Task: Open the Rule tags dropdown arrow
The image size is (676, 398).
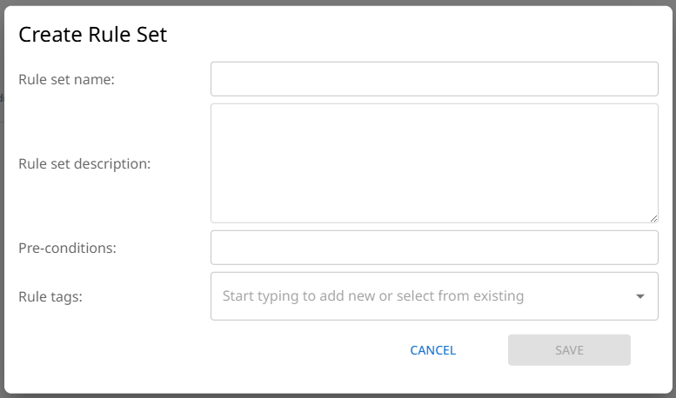Action: (640, 296)
